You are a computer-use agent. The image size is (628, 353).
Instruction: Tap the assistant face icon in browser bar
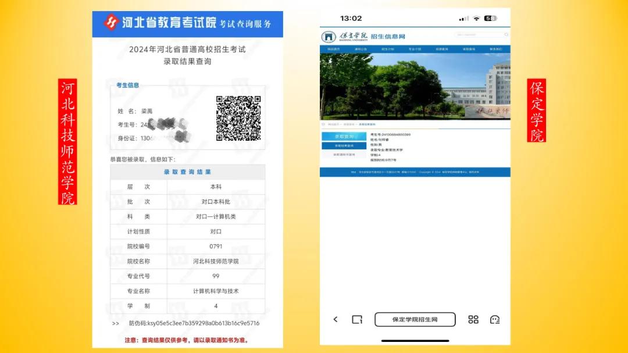pos(495,319)
